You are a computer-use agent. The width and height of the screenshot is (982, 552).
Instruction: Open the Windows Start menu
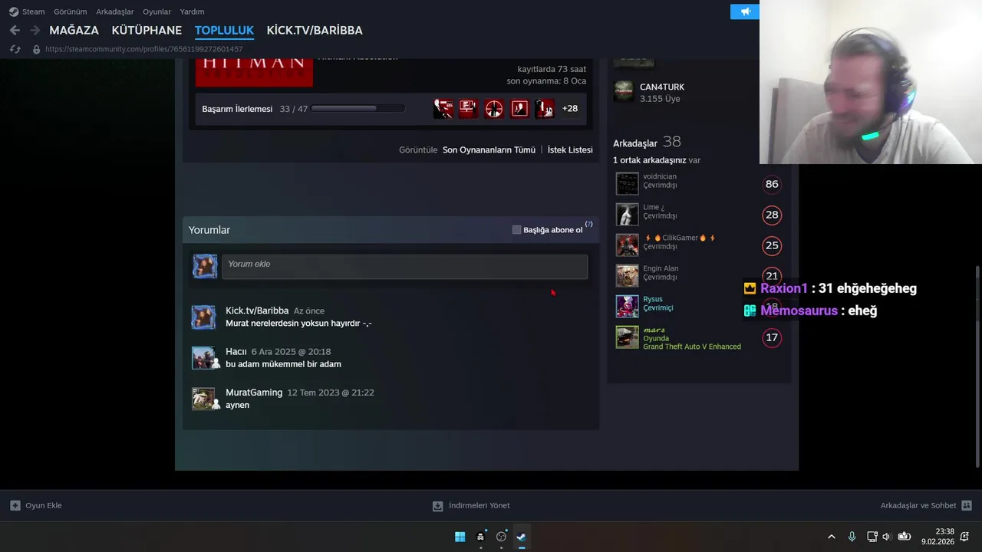coord(460,537)
